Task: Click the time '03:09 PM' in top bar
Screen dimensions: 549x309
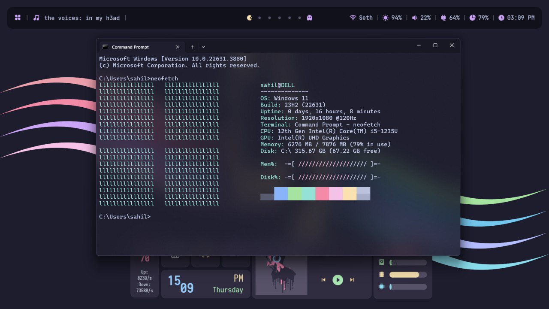Action: click(521, 18)
